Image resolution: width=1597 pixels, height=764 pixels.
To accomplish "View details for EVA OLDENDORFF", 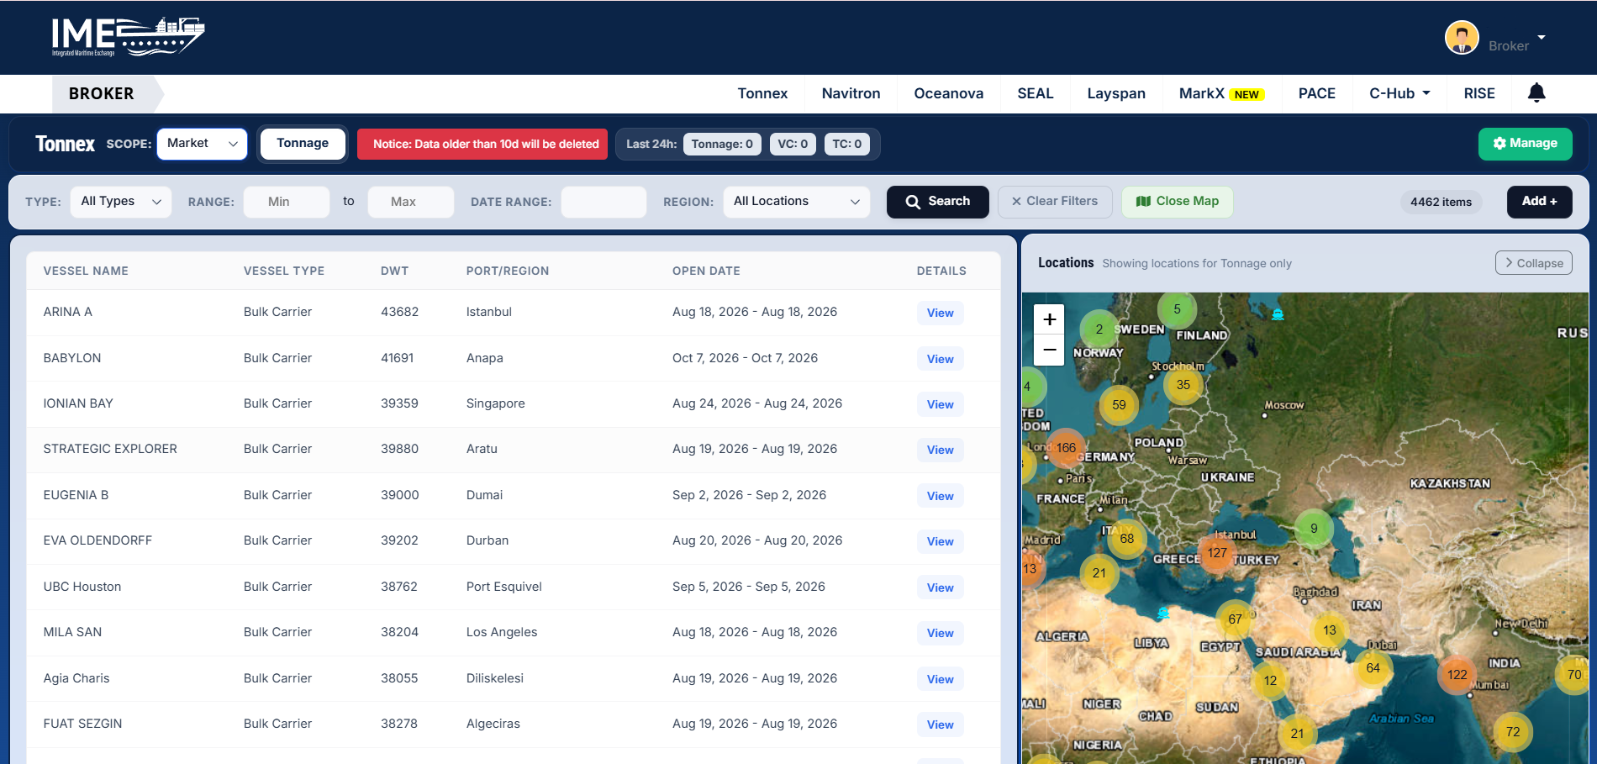I will tap(940, 541).
